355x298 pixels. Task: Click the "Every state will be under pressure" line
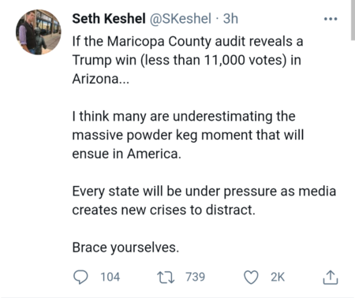[x=204, y=192]
